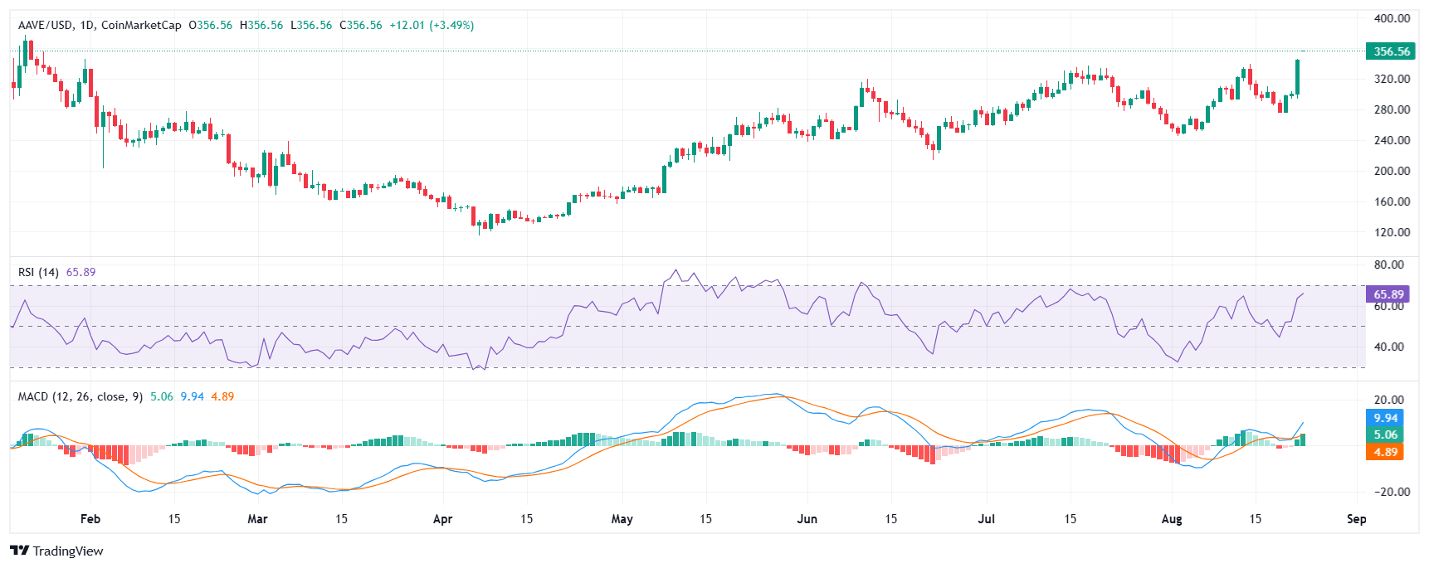Image resolution: width=1429 pixels, height=568 pixels.
Task: Click the green 356.56 current price tag
Action: (1391, 51)
